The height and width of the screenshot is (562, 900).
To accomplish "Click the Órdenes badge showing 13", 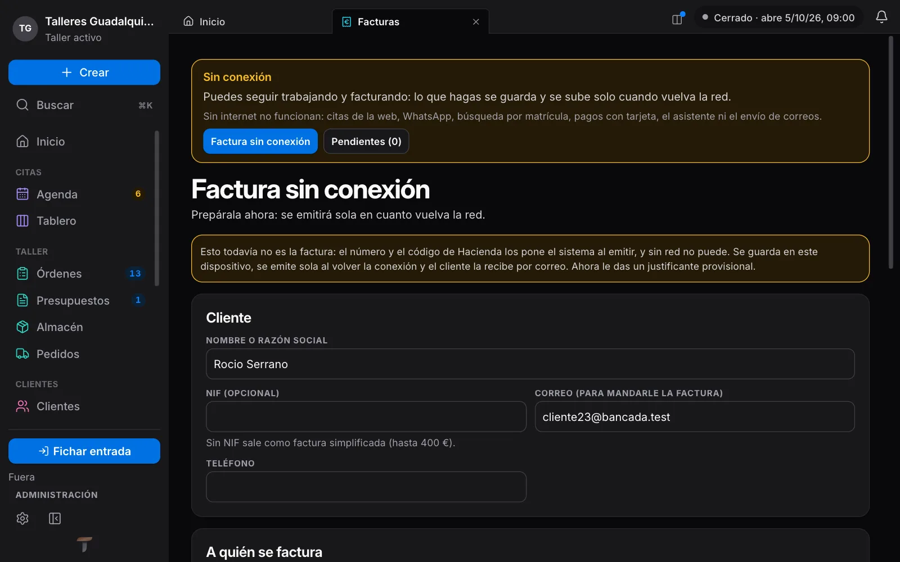I will (135, 274).
